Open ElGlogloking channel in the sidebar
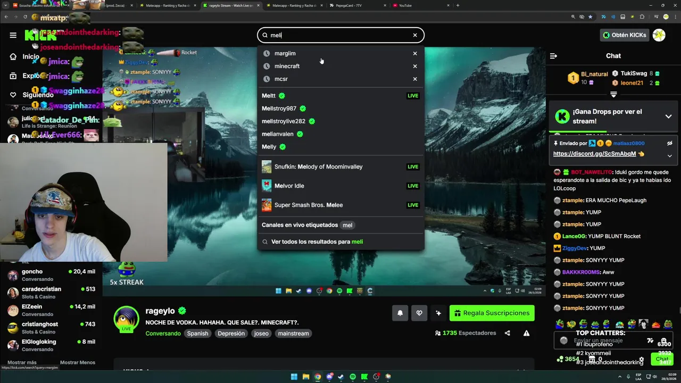681x383 pixels. (x=52, y=345)
